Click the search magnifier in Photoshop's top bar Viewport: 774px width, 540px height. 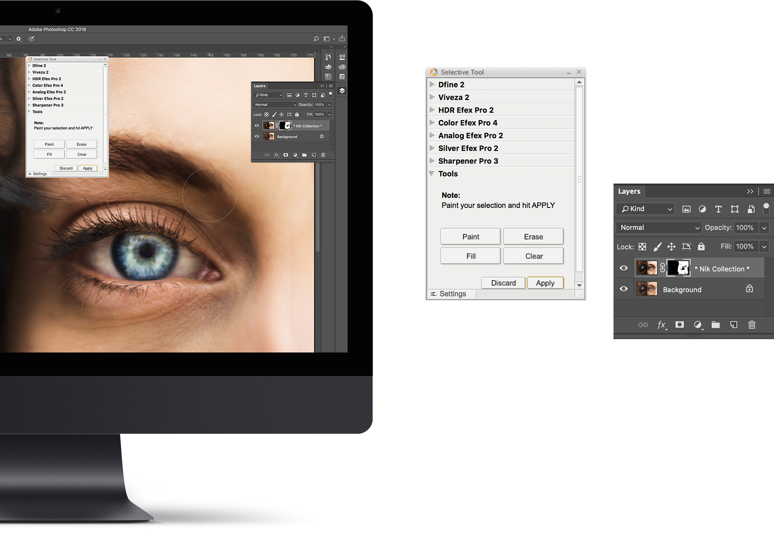316,39
